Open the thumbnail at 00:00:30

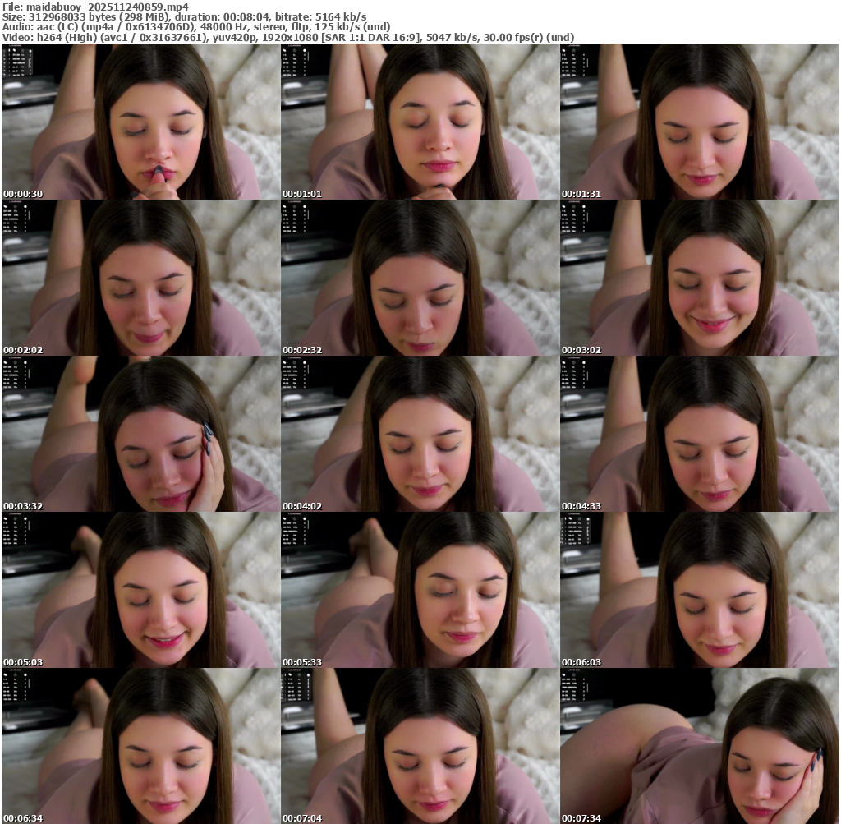pos(140,122)
